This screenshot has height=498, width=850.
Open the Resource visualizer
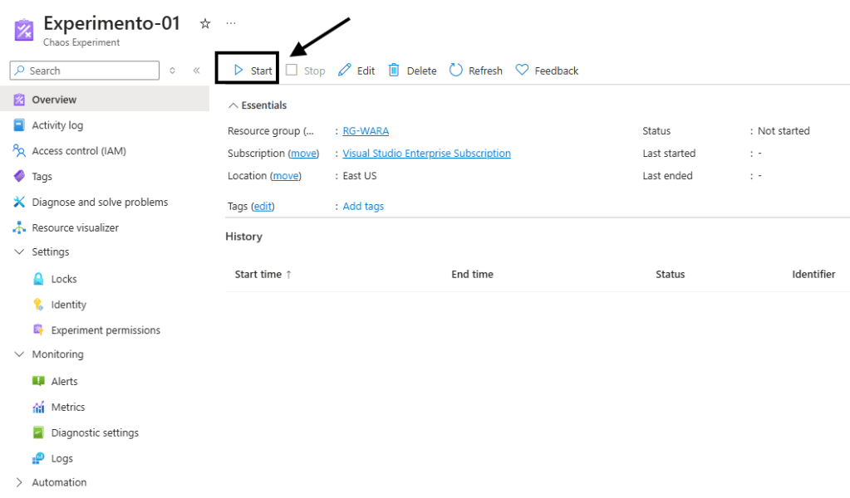point(75,227)
